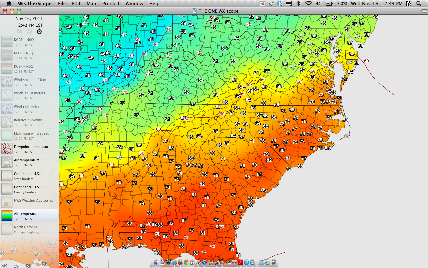Viewport: 428px width, 268px height.
Task: Select the Wind speed at 10 m layer
Action: [29, 82]
